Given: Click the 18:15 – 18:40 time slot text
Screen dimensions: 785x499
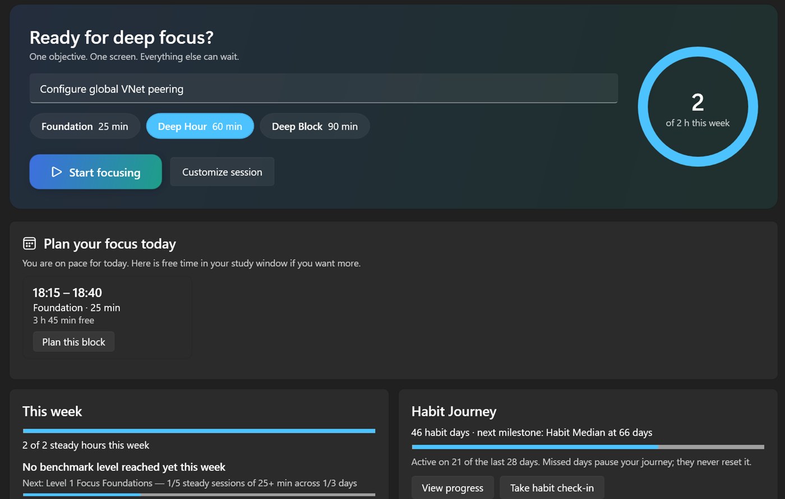Looking at the screenshot, I should tap(67, 292).
